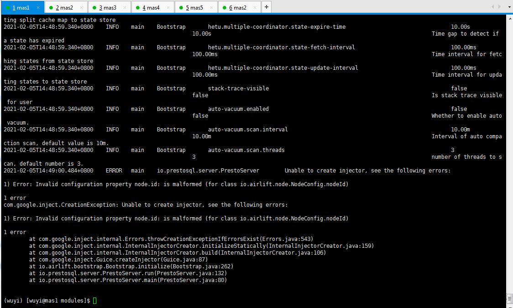Switch to the 3 mas3 tab

pos(109,7)
